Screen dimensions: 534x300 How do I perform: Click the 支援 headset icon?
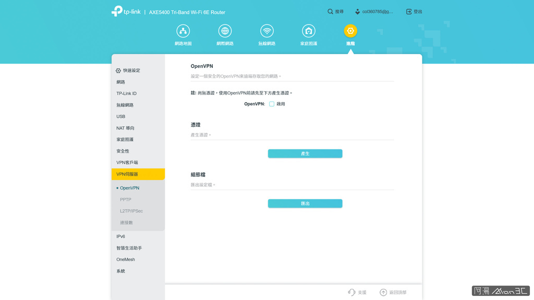click(x=351, y=292)
